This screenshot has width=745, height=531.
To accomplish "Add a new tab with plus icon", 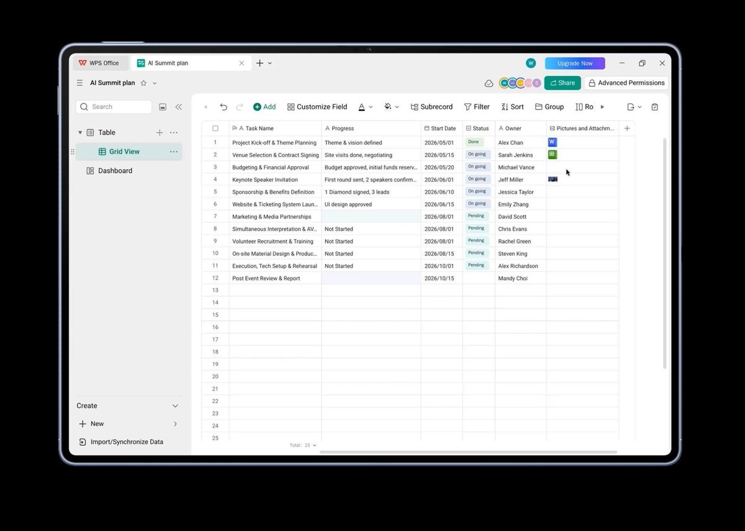I will click(260, 63).
